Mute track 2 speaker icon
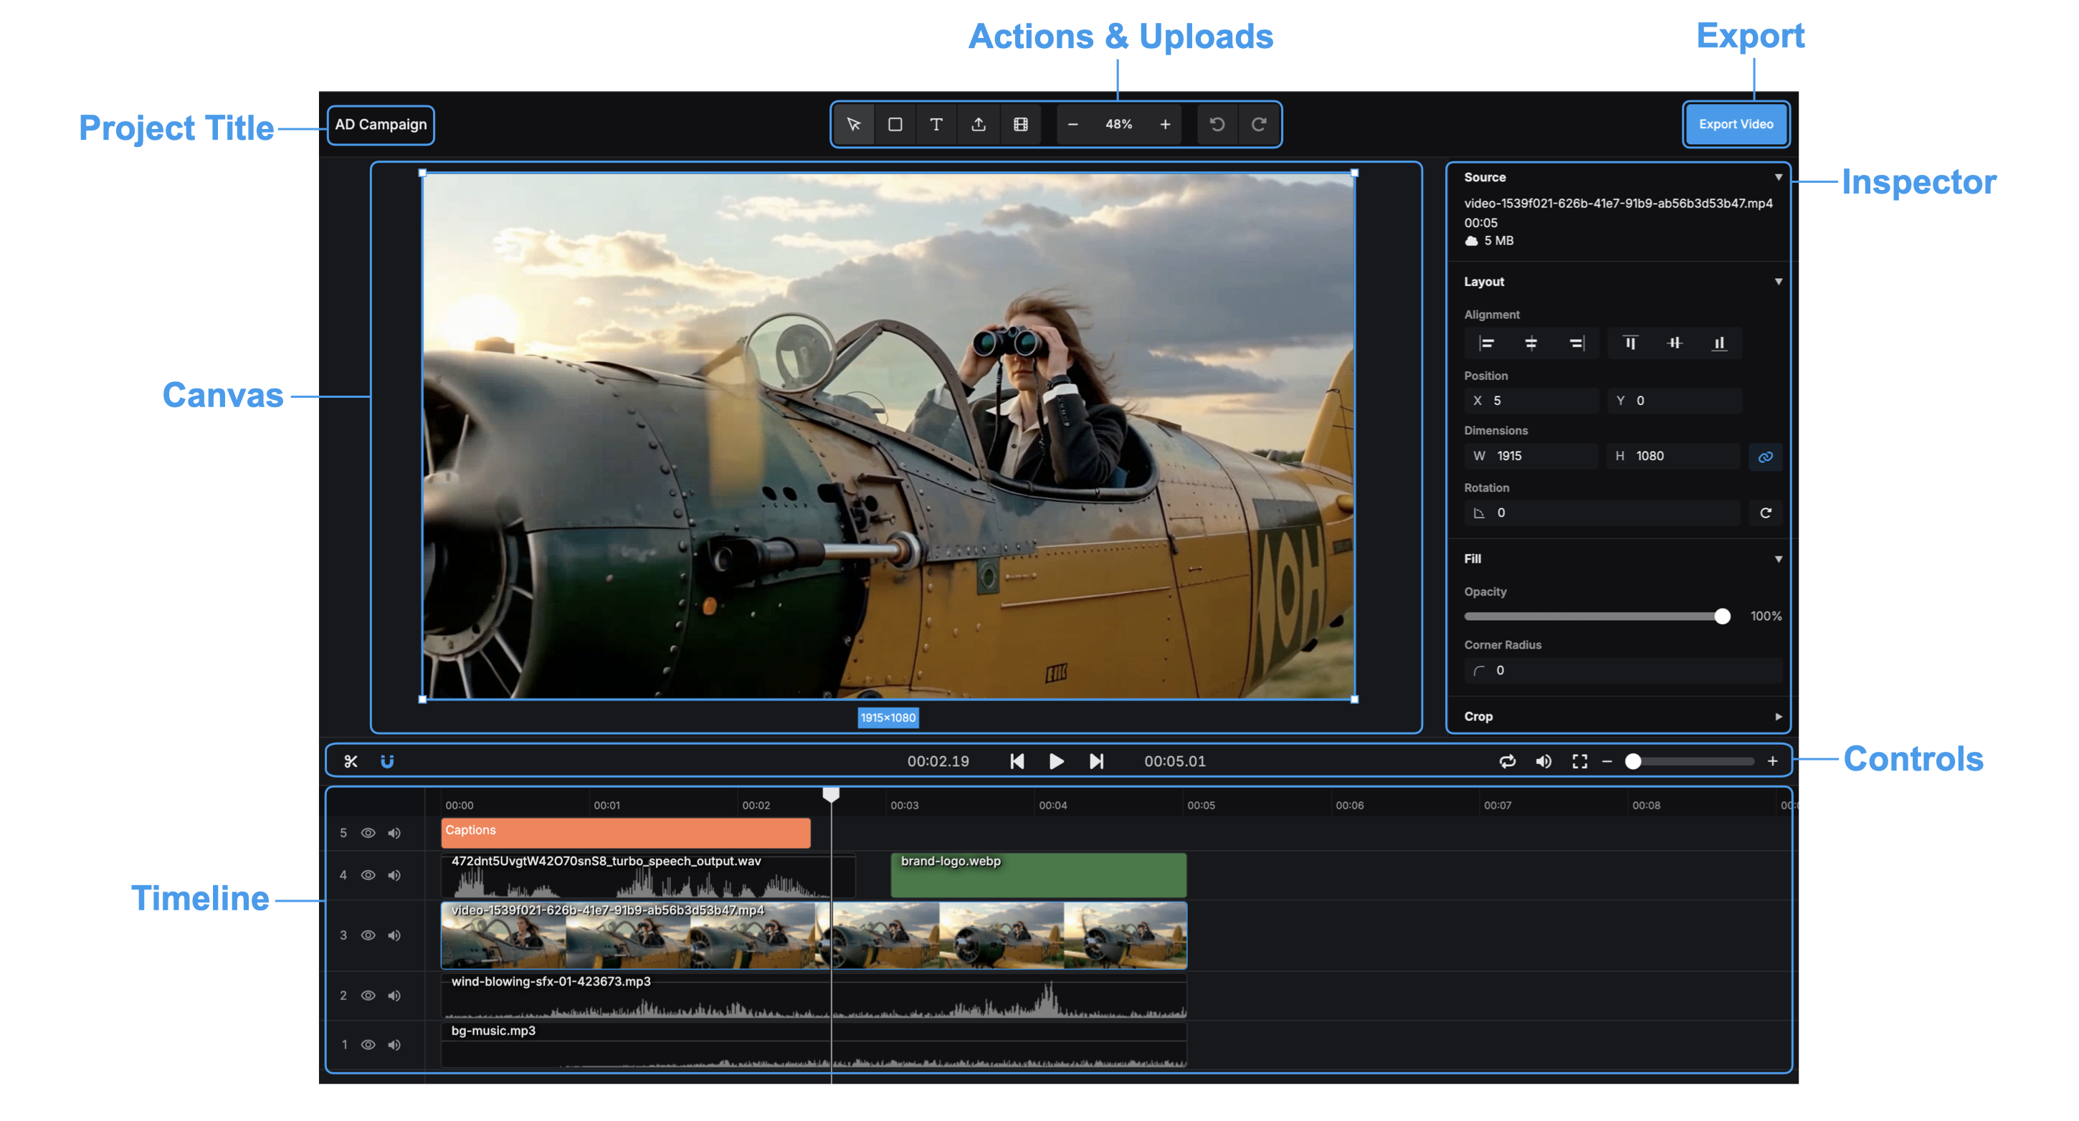 [x=394, y=997]
